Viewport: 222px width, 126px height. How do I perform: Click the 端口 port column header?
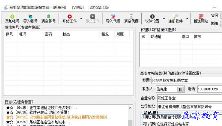coord(186,36)
